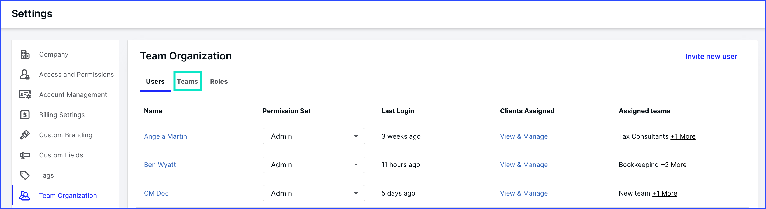Image resolution: width=766 pixels, height=209 pixels.
Task: Click View & Manage for Ben Wyatt
Action: click(524, 165)
